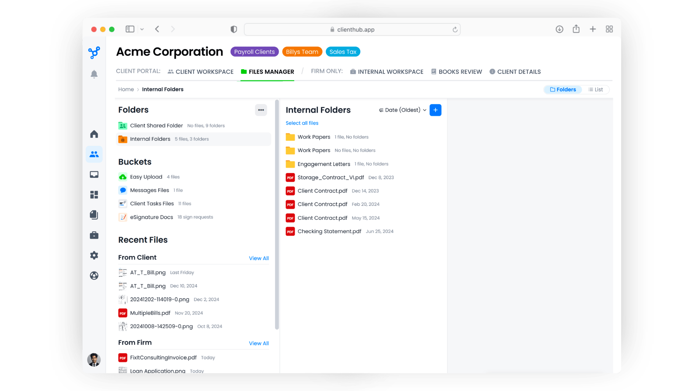Open the Date (Oldest) sort dropdown
This screenshot has width=695, height=391.
pyautogui.click(x=402, y=110)
